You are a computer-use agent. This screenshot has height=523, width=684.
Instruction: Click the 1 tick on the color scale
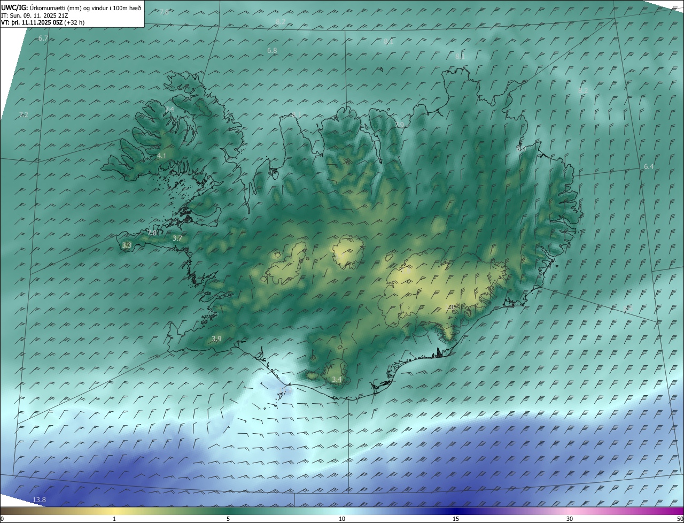tap(114, 519)
